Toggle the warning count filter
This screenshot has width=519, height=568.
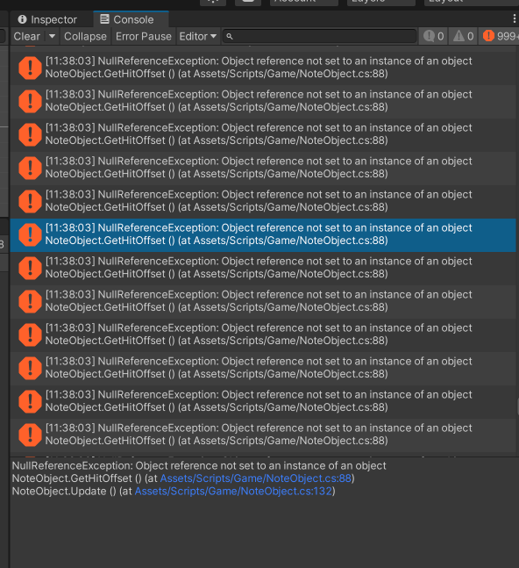click(x=463, y=36)
